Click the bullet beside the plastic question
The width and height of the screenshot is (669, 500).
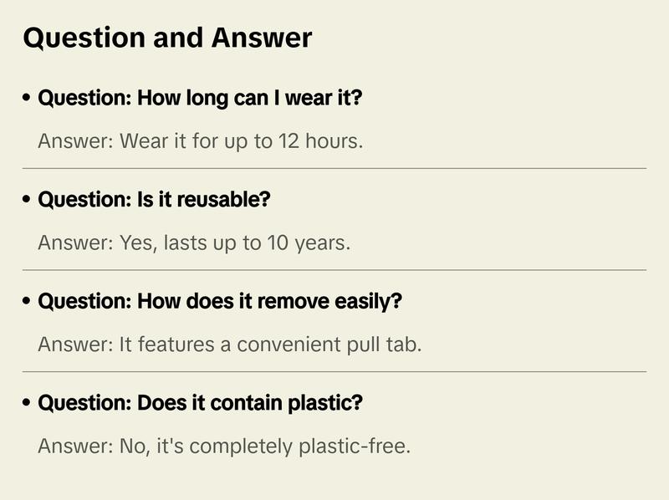[x=28, y=404]
